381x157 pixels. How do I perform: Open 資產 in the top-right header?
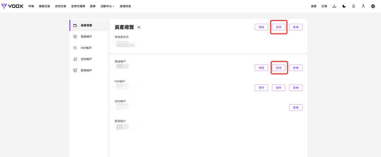(314, 6)
